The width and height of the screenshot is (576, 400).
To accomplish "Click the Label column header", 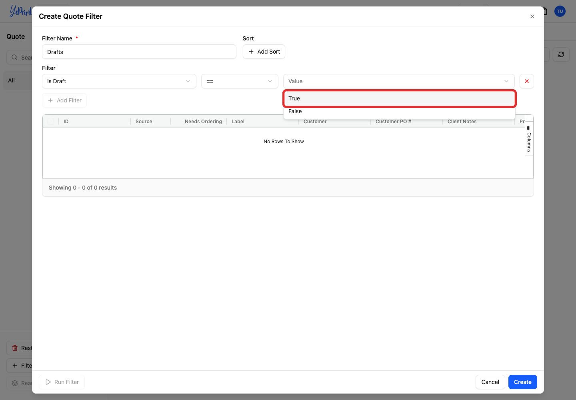I will pos(238,122).
